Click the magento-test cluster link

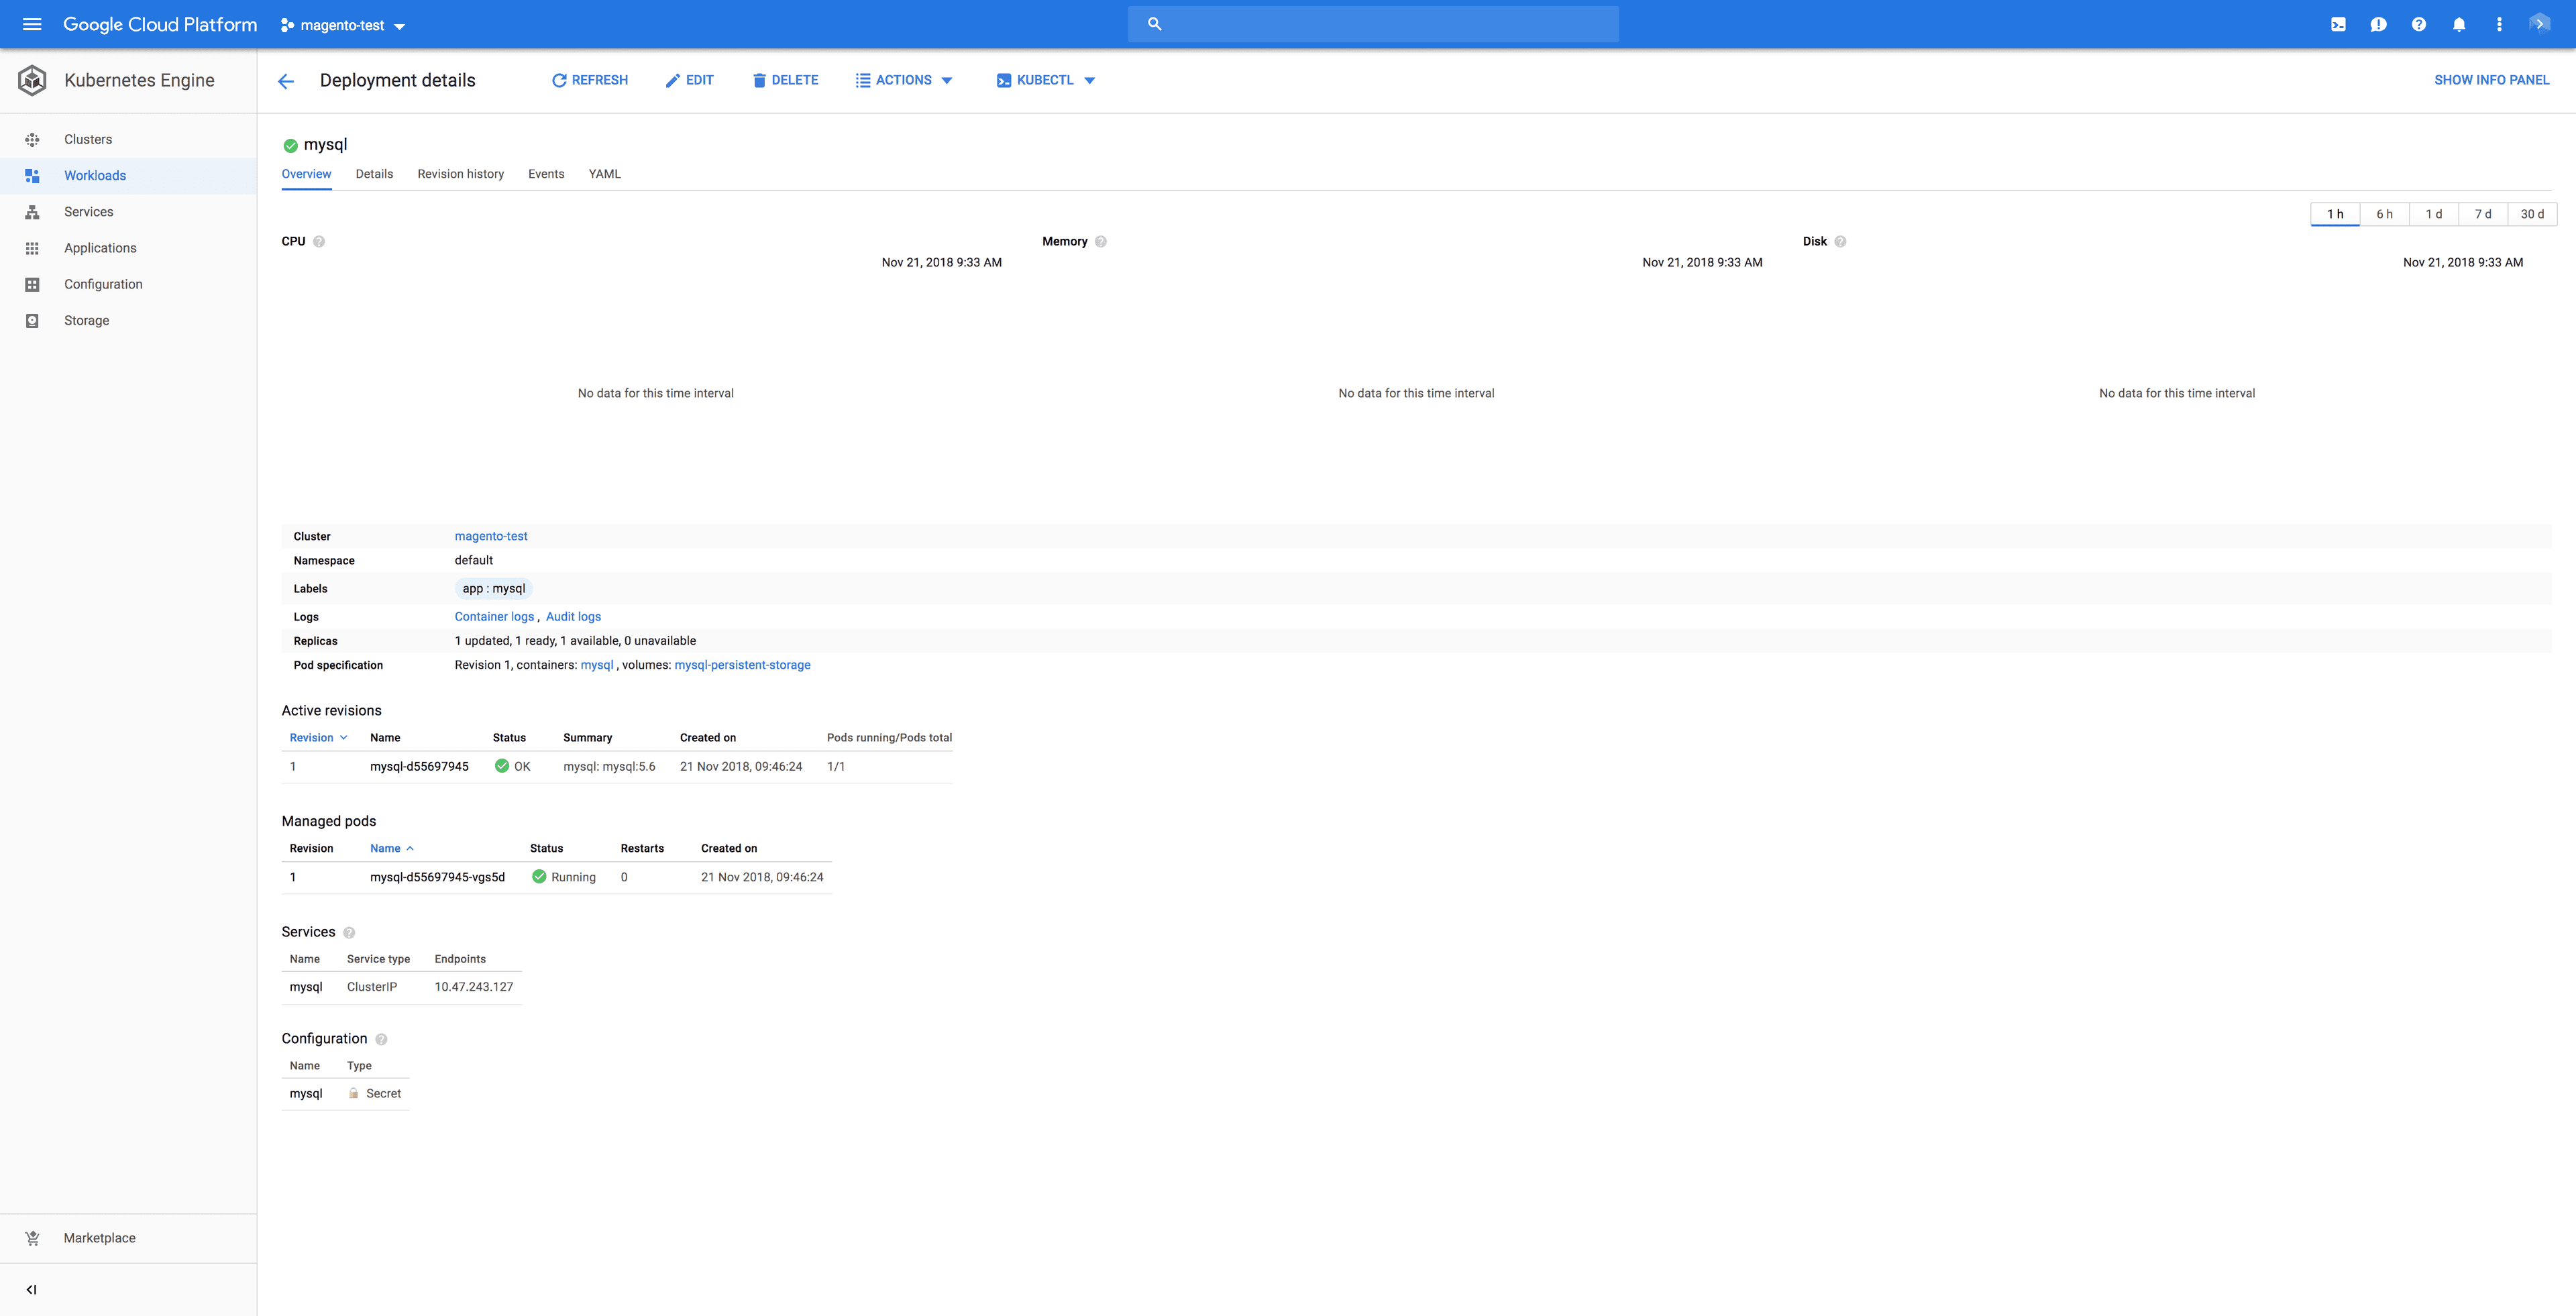point(490,535)
